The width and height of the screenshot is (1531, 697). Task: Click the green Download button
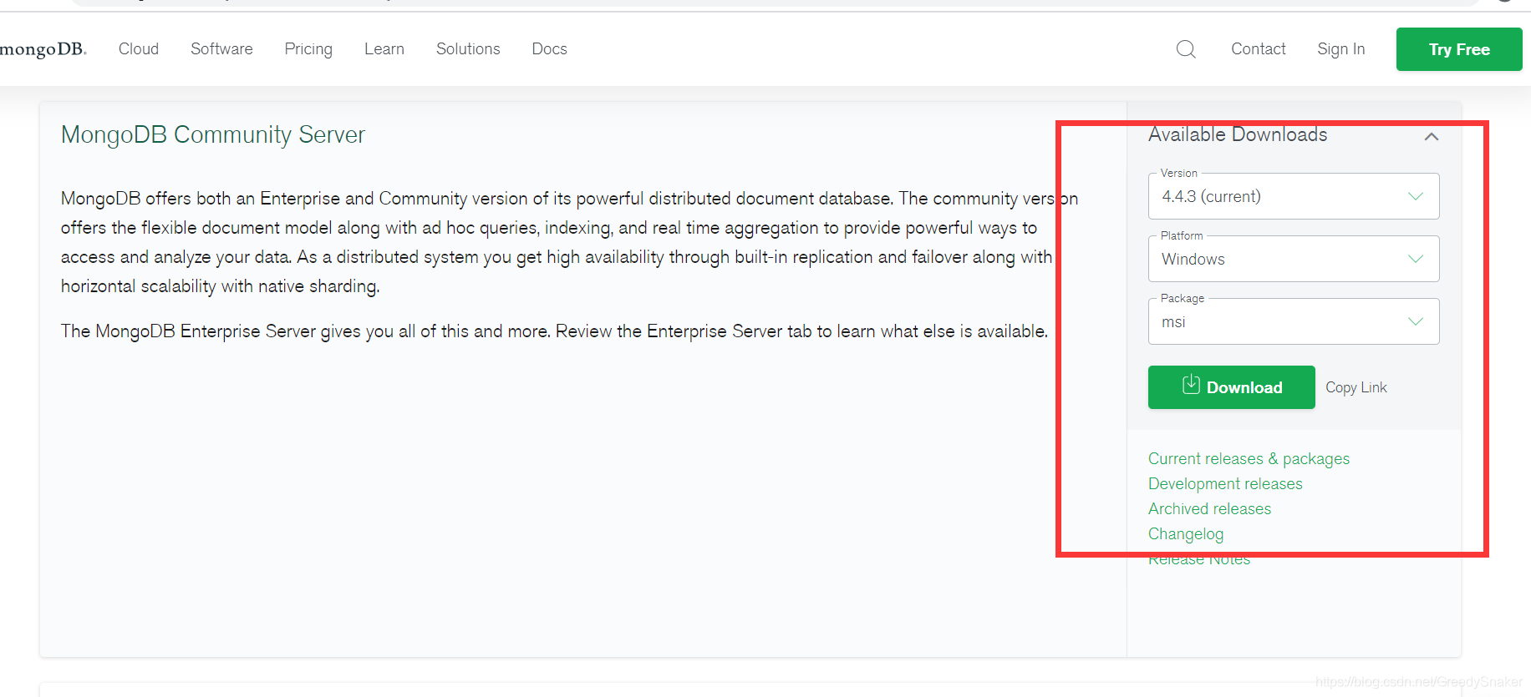click(x=1232, y=387)
